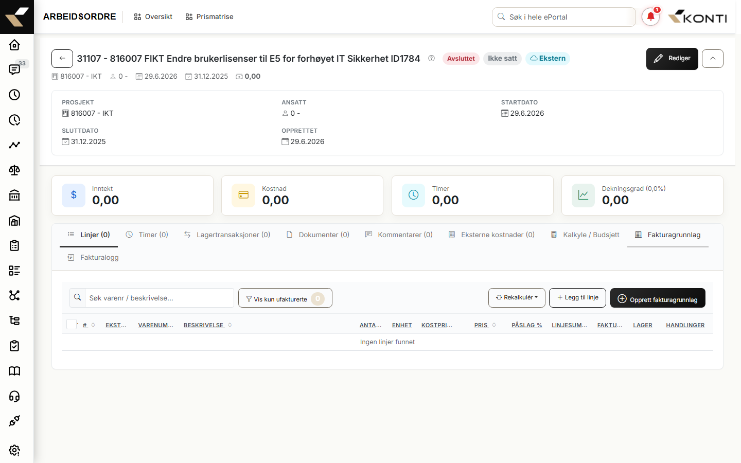Open messages icon with 33 badge

point(14,69)
